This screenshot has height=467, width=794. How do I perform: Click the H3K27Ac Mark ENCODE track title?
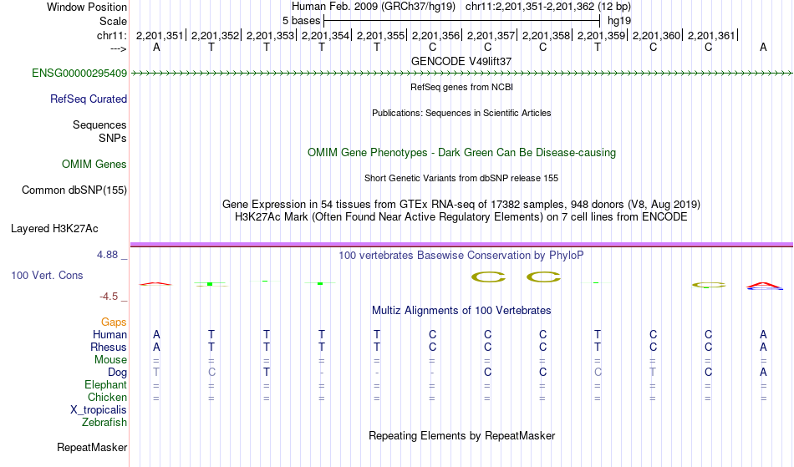tap(461, 217)
